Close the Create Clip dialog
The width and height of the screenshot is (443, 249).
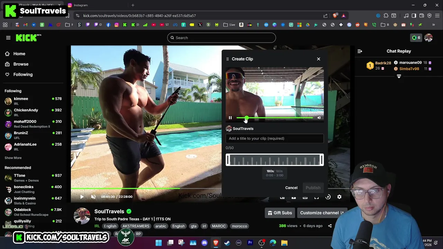(318, 59)
